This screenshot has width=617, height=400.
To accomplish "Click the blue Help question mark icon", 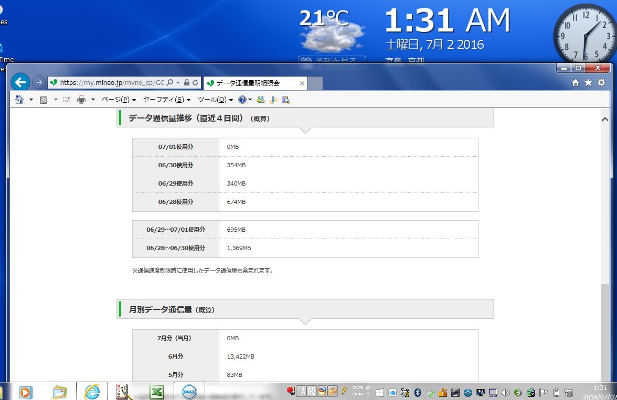I will tap(242, 100).
